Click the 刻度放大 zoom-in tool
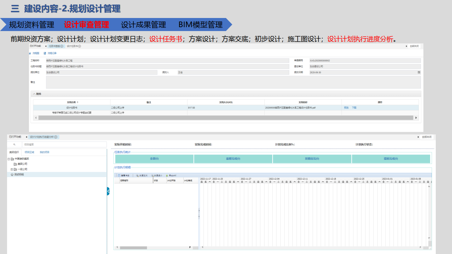 click(x=141, y=175)
